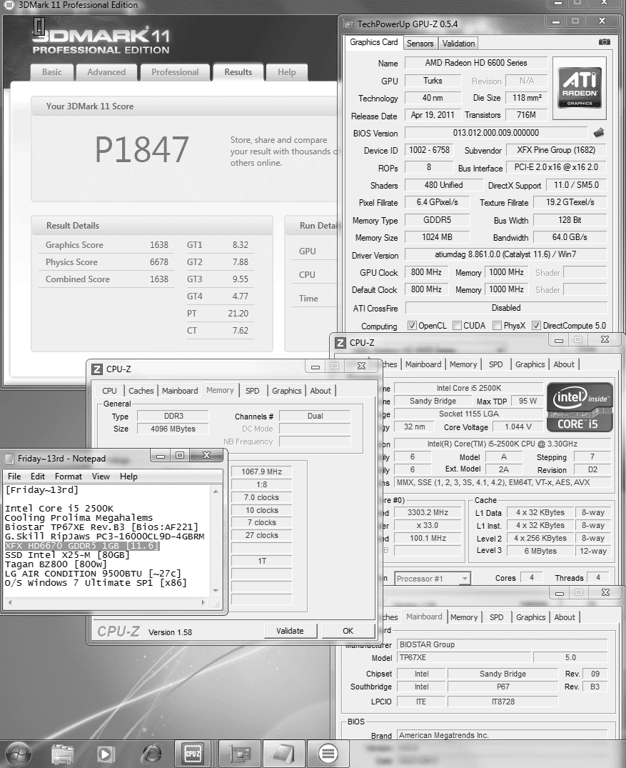
Task: Open the View menu in Notepad
Action: coord(101,477)
